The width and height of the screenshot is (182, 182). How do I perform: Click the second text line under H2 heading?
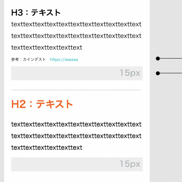click(x=76, y=136)
